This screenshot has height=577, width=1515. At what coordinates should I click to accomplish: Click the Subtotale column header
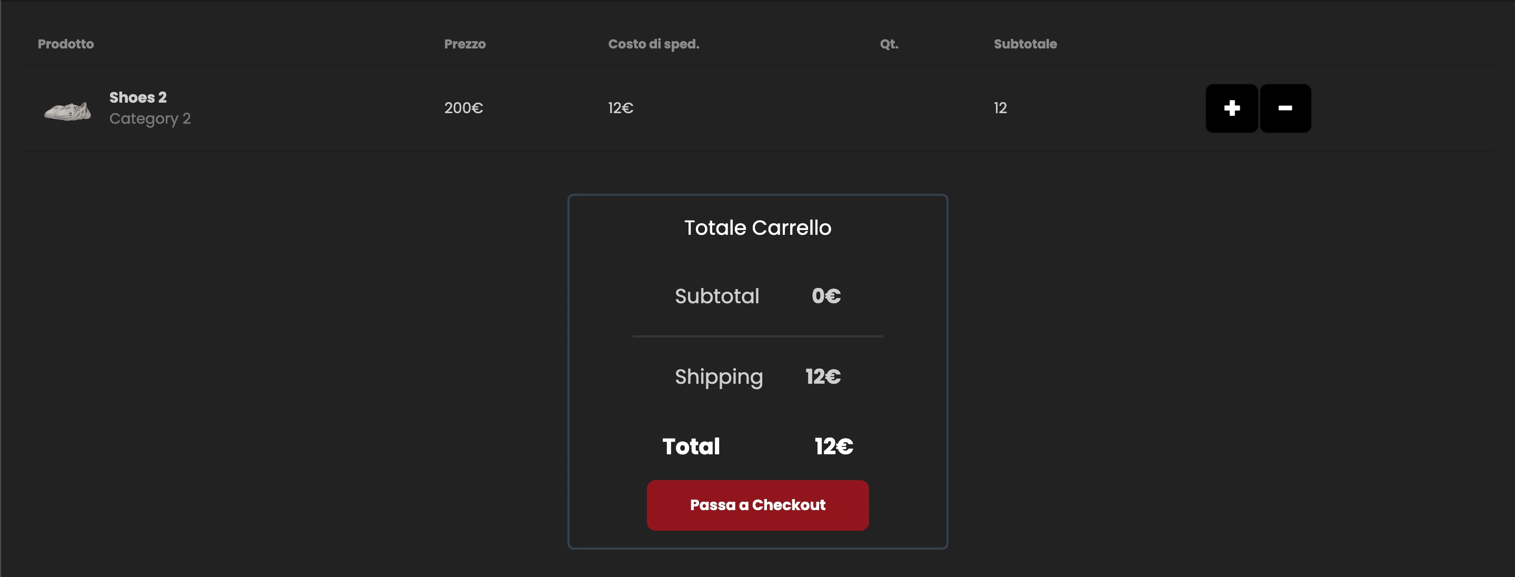[x=1025, y=44]
